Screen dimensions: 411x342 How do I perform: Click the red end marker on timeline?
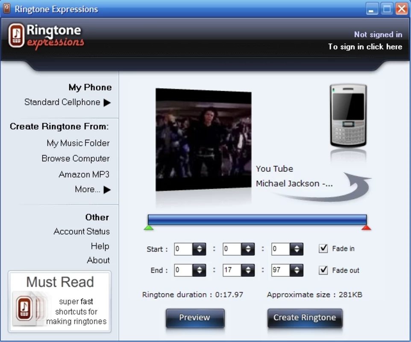pos(366,228)
